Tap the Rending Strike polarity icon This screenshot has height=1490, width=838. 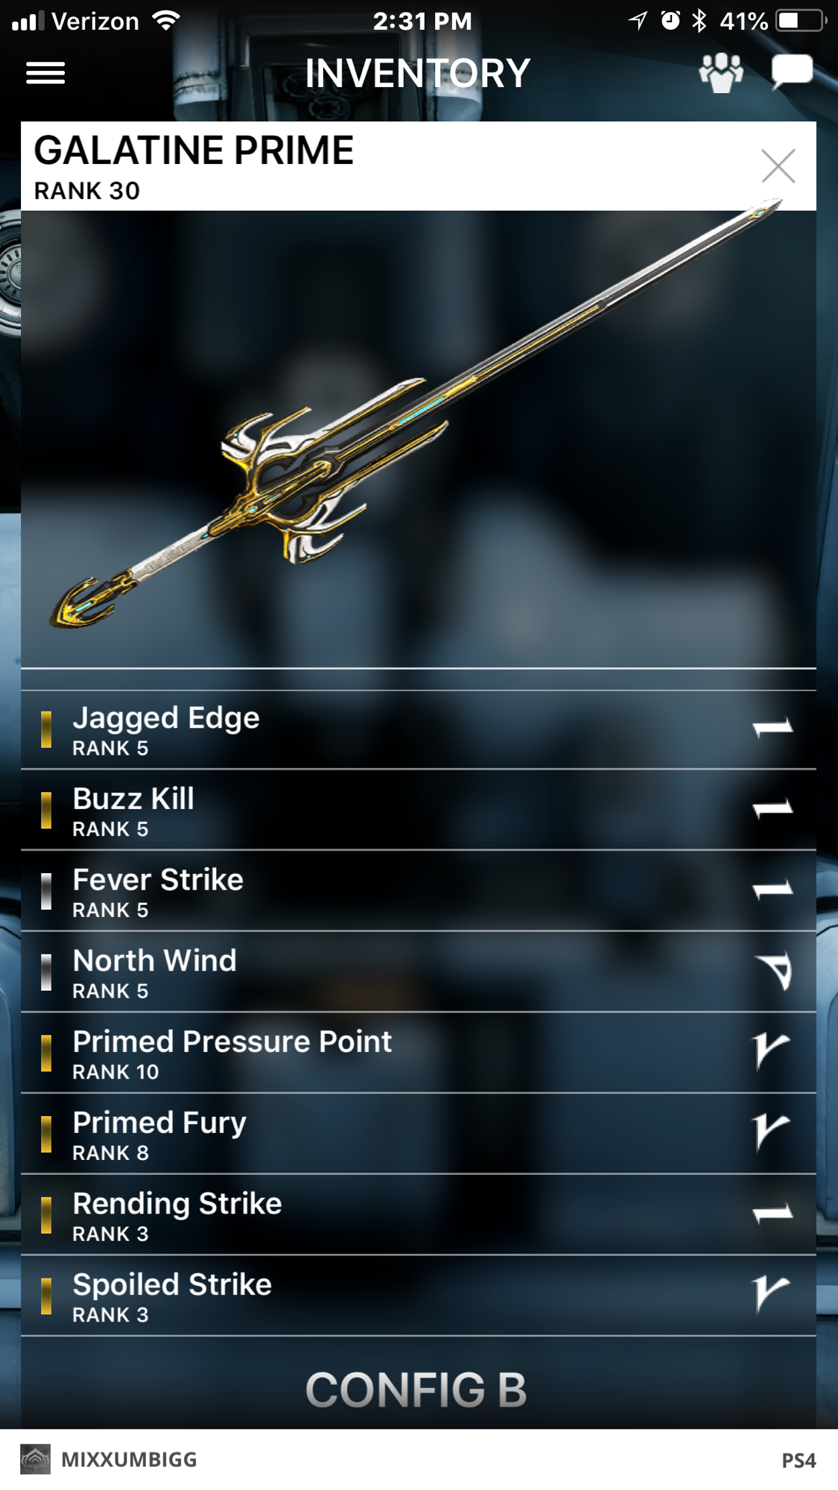tap(772, 1214)
